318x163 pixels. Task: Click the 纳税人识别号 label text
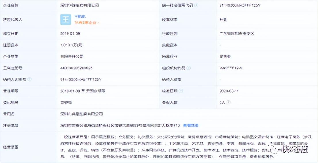coord(14,79)
